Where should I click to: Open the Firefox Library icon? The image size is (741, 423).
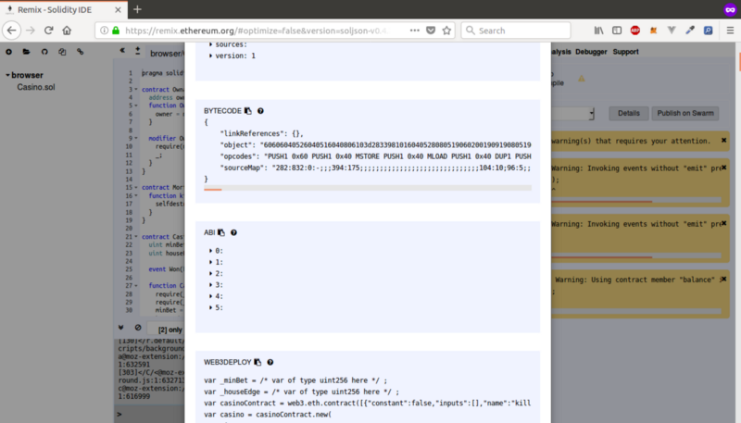(598, 31)
